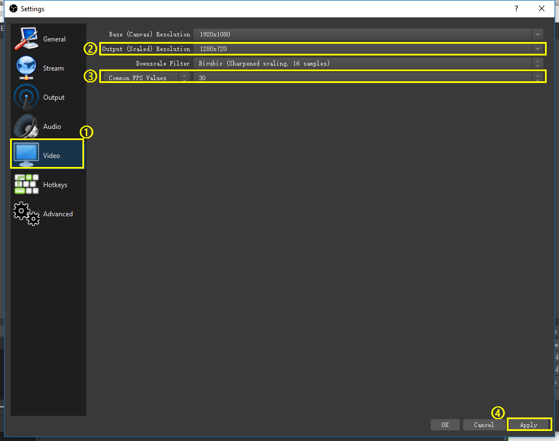This screenshot has width=559, height=441.
Task: Open the Output Scaled Resolution dropdown
Action: click(537, 49)
